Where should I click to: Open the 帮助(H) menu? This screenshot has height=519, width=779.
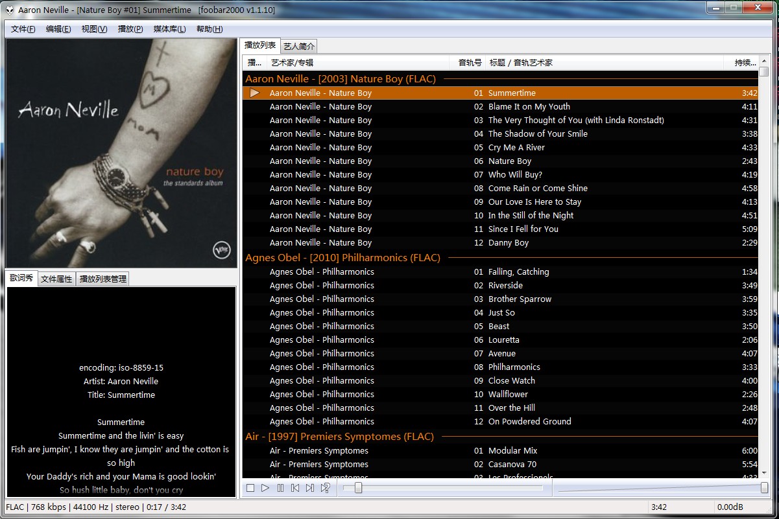(209, 29)
